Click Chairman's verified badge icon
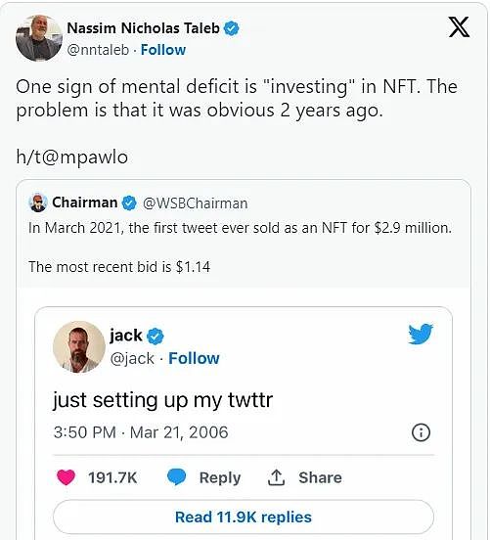The width and height of the screenshot is (490, 540). point(130,202)
